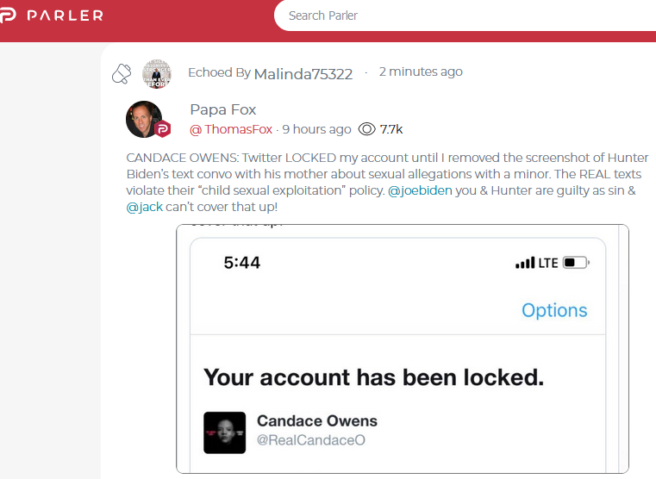Open the @jack mention link

(145, 207)
